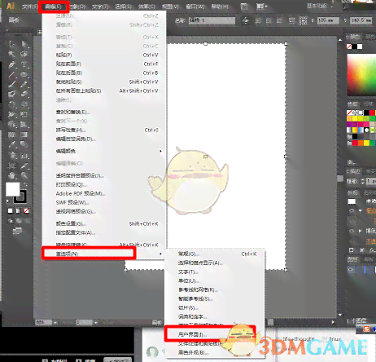Click the artboard name input field
376x362 pixels.
pyautogui.click(x=212, y=20)
